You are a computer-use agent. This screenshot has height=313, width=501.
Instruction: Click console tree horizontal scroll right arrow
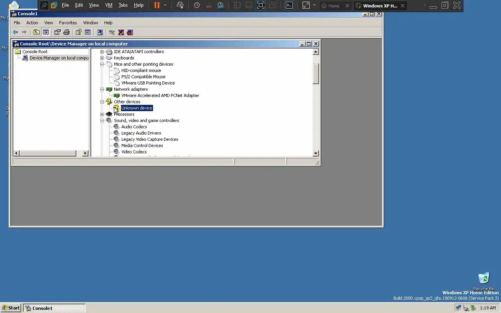pyautogui.click(x=85, y=153)
